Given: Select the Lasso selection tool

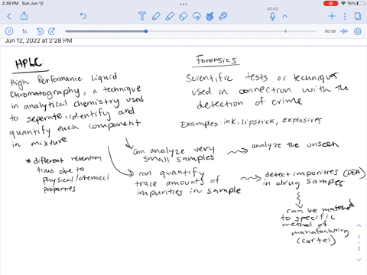Looking at the screenshot, I should (196, 16).
